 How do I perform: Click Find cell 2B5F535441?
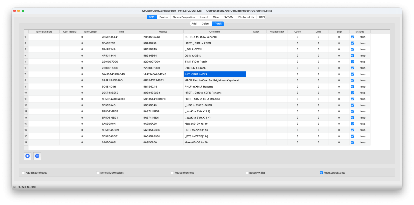pyautogui.click(x=121, y=37)
